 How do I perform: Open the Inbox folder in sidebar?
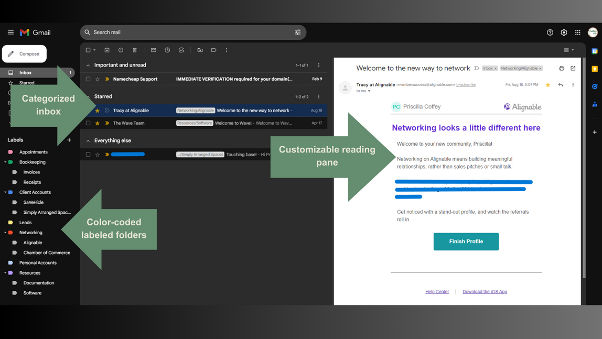pos(25,73)
